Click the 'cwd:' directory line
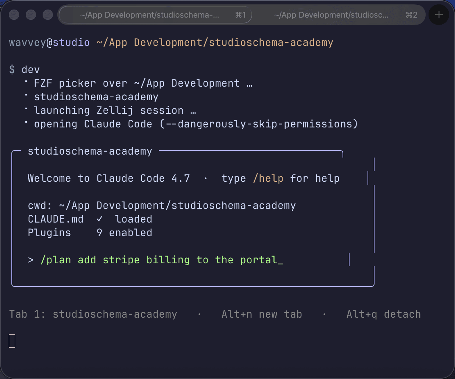Screen dimensions: 455x379 tap(162, 206)
